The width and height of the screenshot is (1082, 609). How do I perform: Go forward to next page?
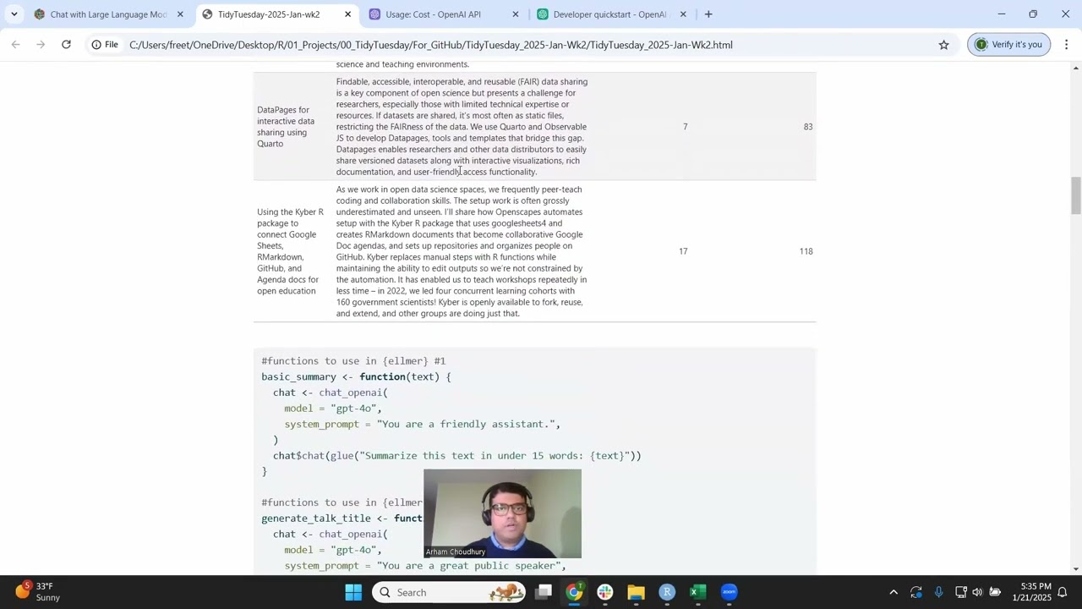tap(41, 45)
